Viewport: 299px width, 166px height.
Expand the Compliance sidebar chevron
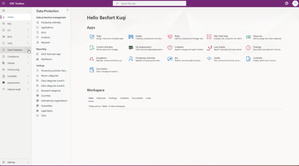click(28, 56)
